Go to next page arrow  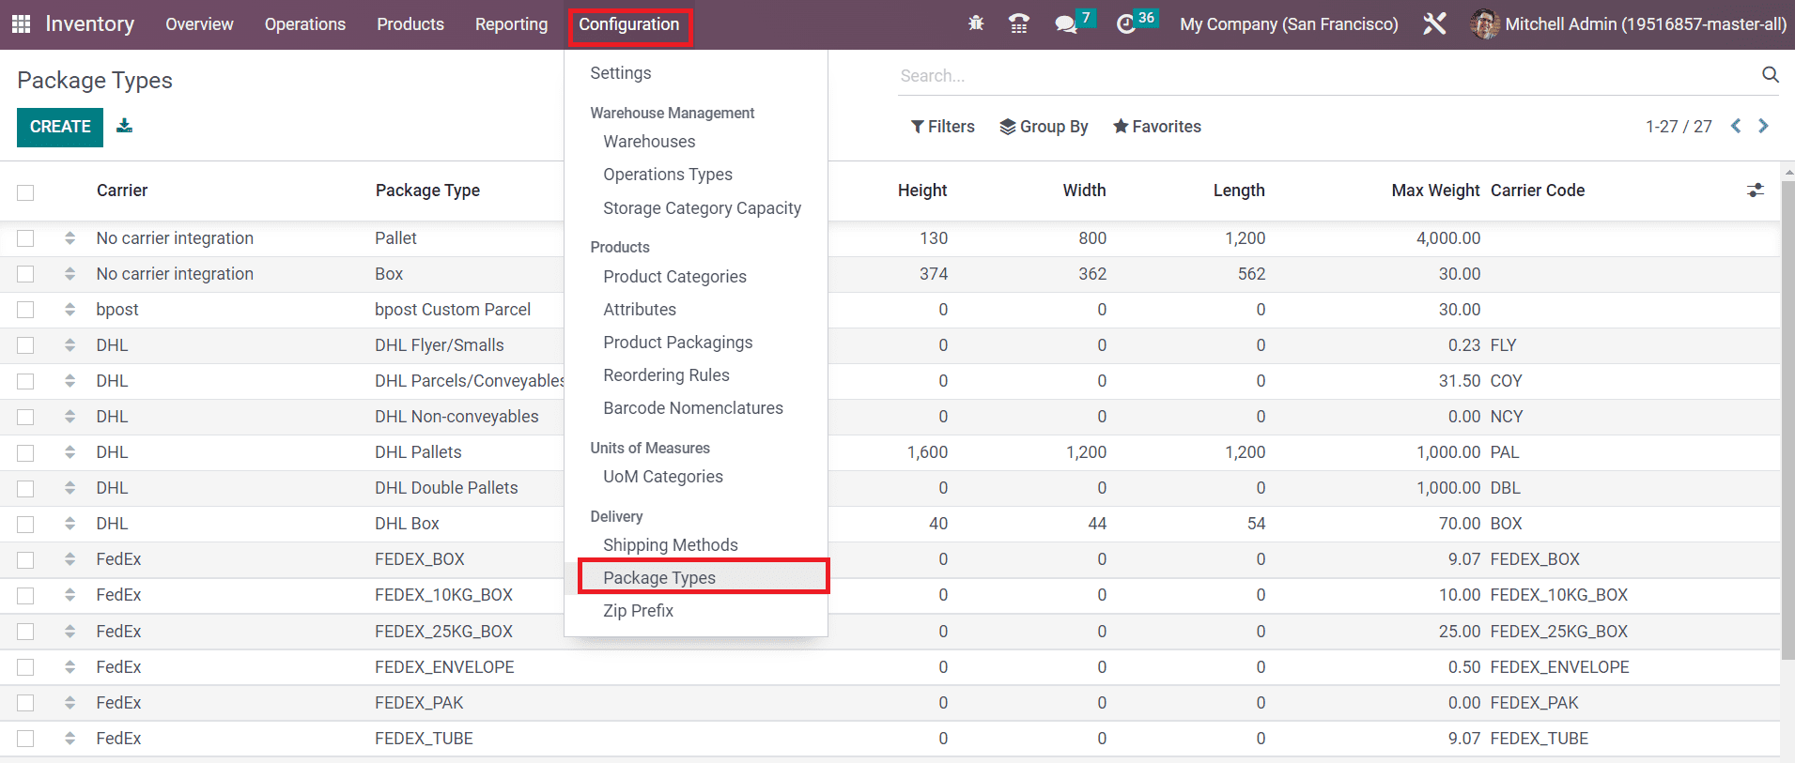[x=1763, y=126]
